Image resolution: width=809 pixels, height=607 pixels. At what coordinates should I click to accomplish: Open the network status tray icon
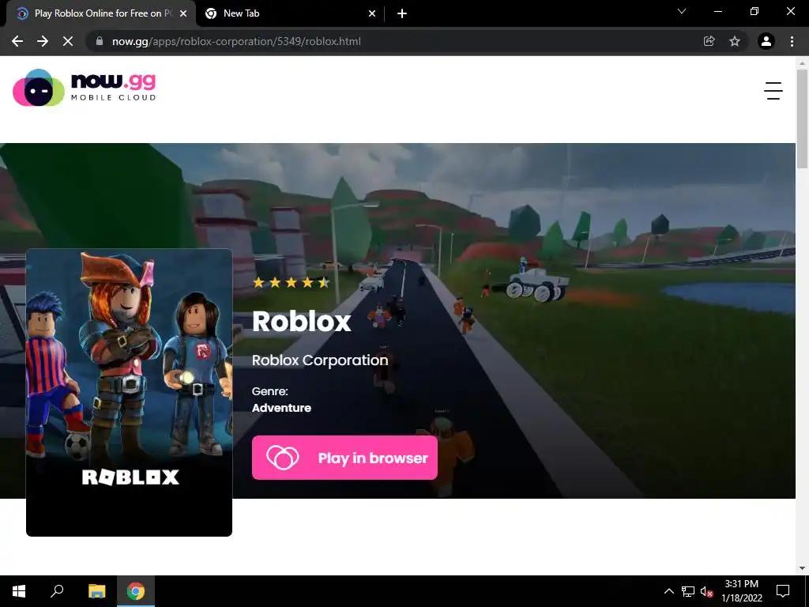click(x=688, y=591)
